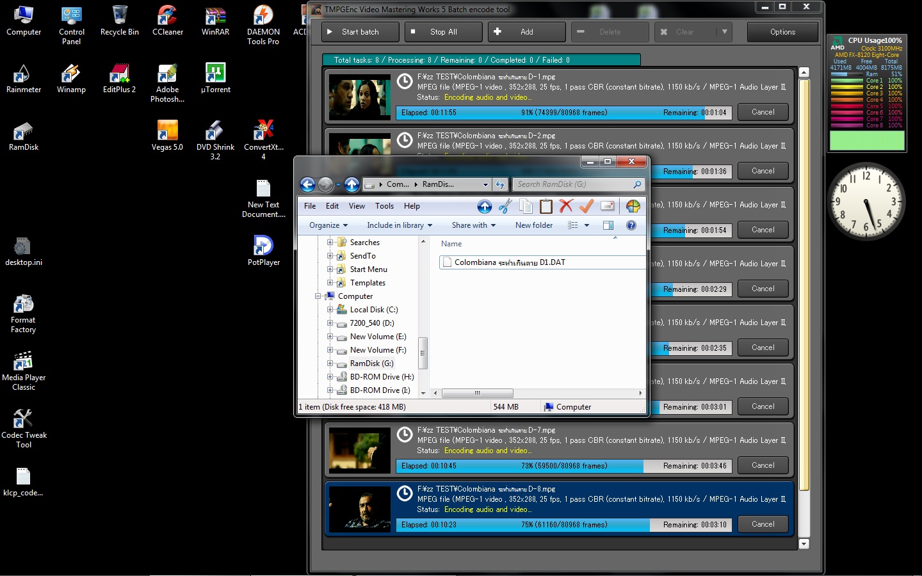
Task: Select the Recycle Bin icon
Action: [x=120, y=21]
